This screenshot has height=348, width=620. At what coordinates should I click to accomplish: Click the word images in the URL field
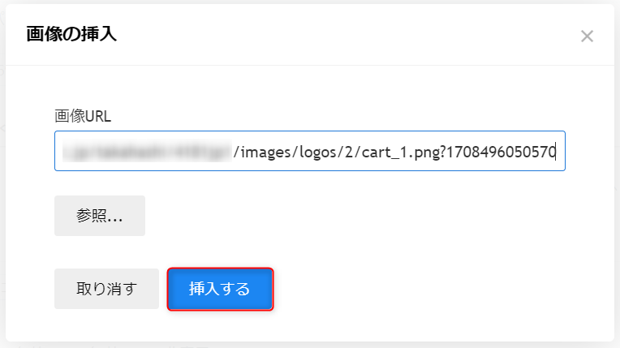(x=265, y=153)
